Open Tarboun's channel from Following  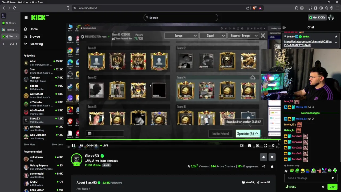[x=43, y=79]
